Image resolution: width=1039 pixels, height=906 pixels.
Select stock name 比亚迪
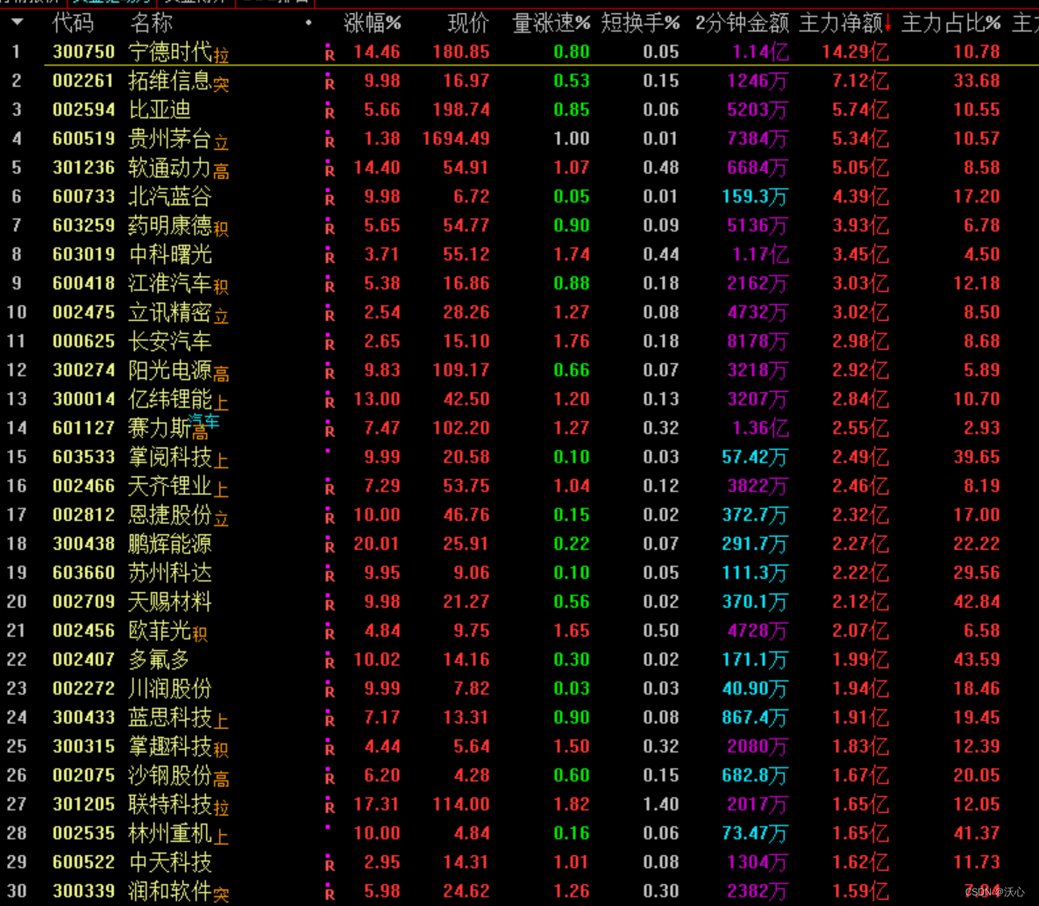[x=160, y=110]
